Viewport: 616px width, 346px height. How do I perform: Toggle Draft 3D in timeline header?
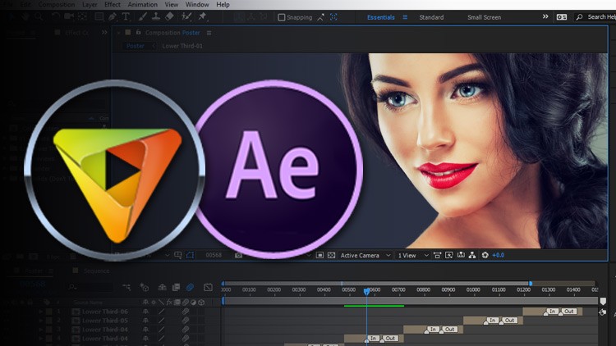pyautogui.click(x=145, y=288)
